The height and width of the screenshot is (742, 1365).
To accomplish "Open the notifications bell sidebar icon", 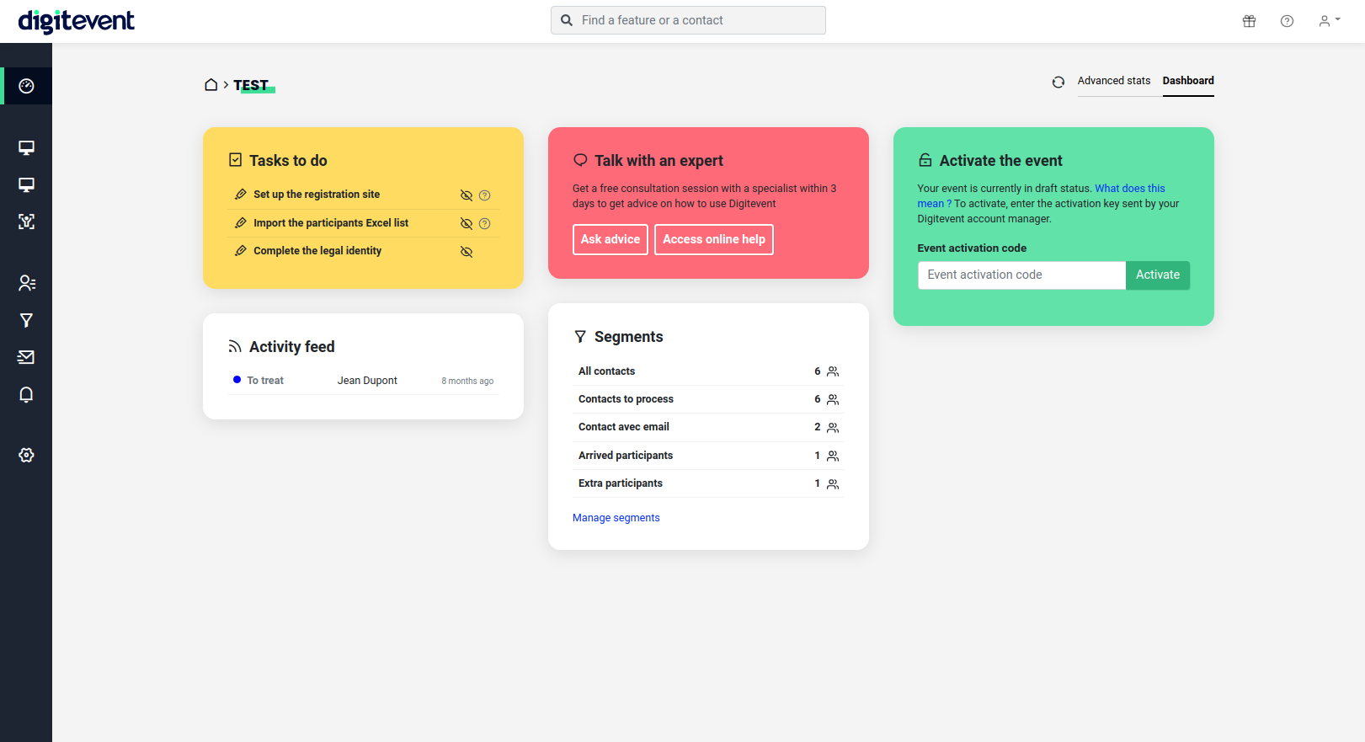I will coord(26,395).
